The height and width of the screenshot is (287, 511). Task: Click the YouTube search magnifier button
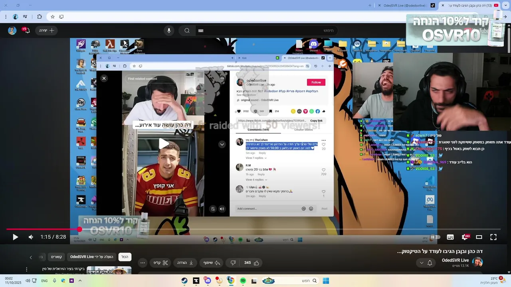(x=187, y=31)
